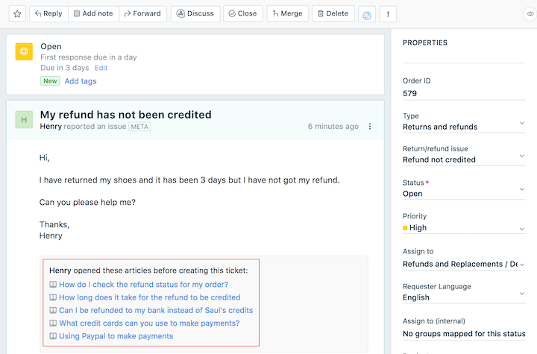Click the New tag
Image resolution: width=537 pixels, height=354 pixels.
[x=50, y=80]
